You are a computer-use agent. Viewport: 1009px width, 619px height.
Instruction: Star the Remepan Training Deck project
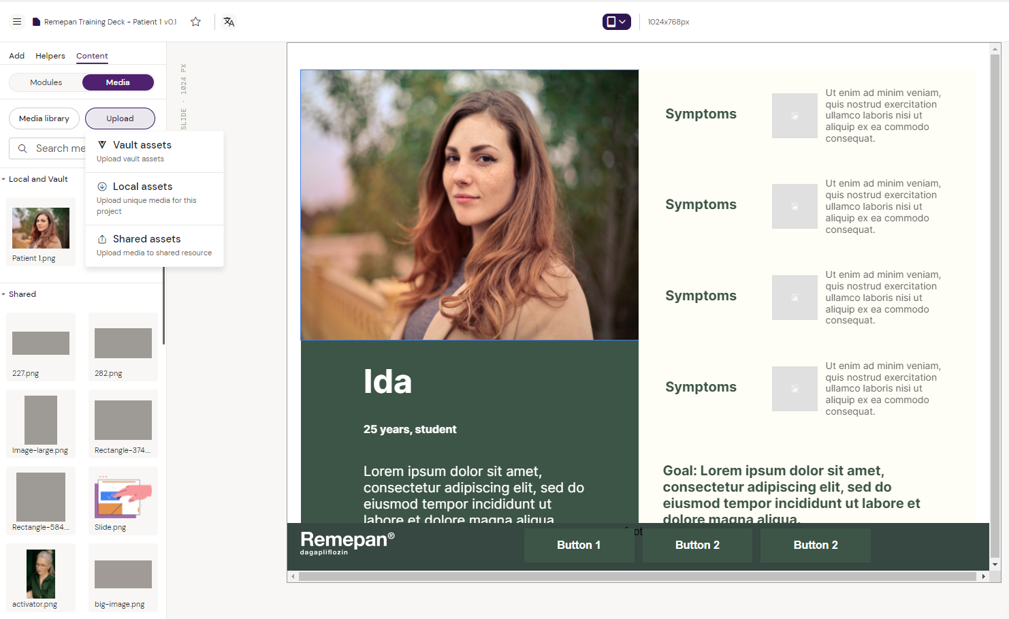(x=196, y=22)
